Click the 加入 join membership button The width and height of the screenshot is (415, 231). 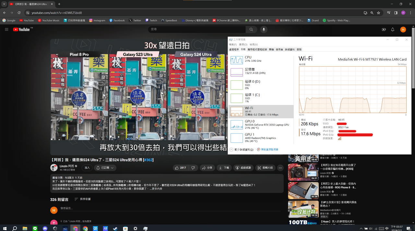pyautogui.click(x=87, y=168)
